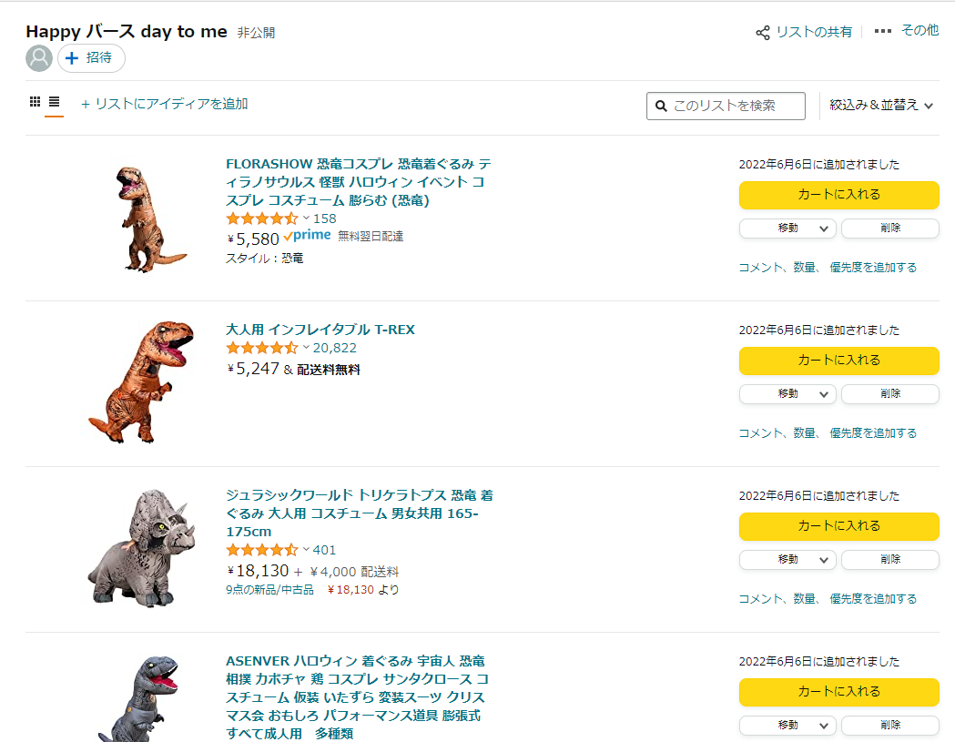The image size is (955, 742).
Task: Click the prime badge on FLORASHOW item
Action: coord(307,236)
